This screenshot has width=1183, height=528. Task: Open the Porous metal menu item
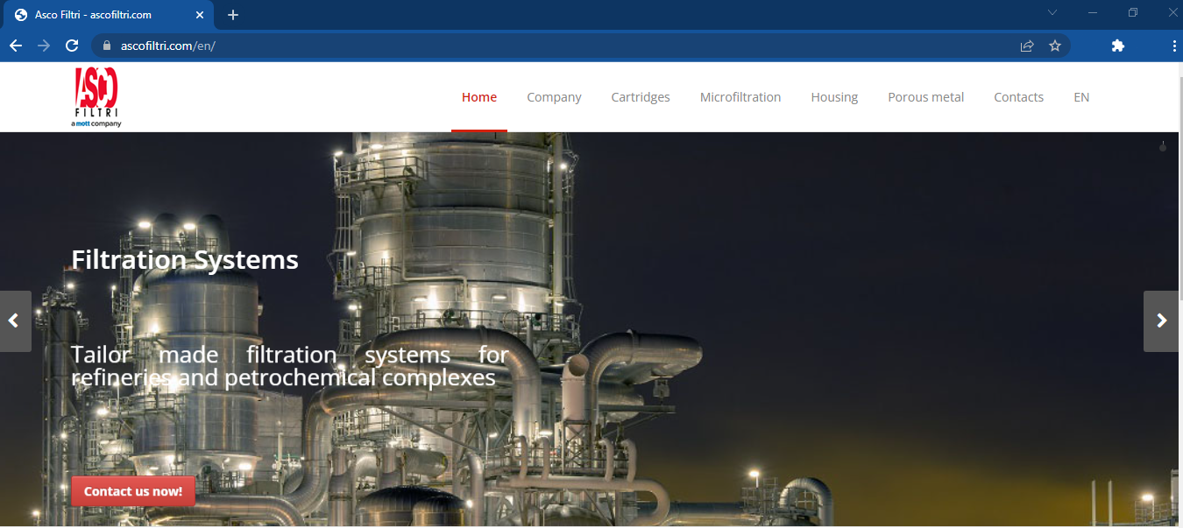(925, 97)
